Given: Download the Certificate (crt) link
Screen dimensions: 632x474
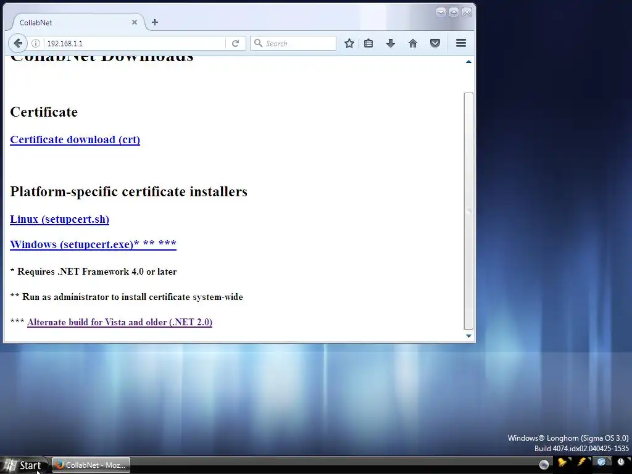Looking at the screenshot, I should pos(75,139).
